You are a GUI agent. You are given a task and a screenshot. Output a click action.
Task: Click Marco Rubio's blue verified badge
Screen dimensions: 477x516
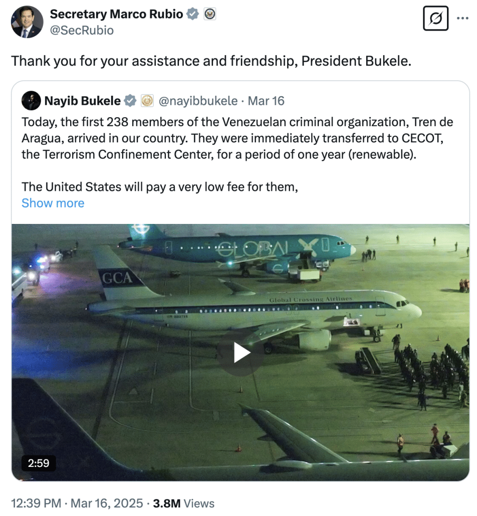pyautogui.click(x=192, y=14)
